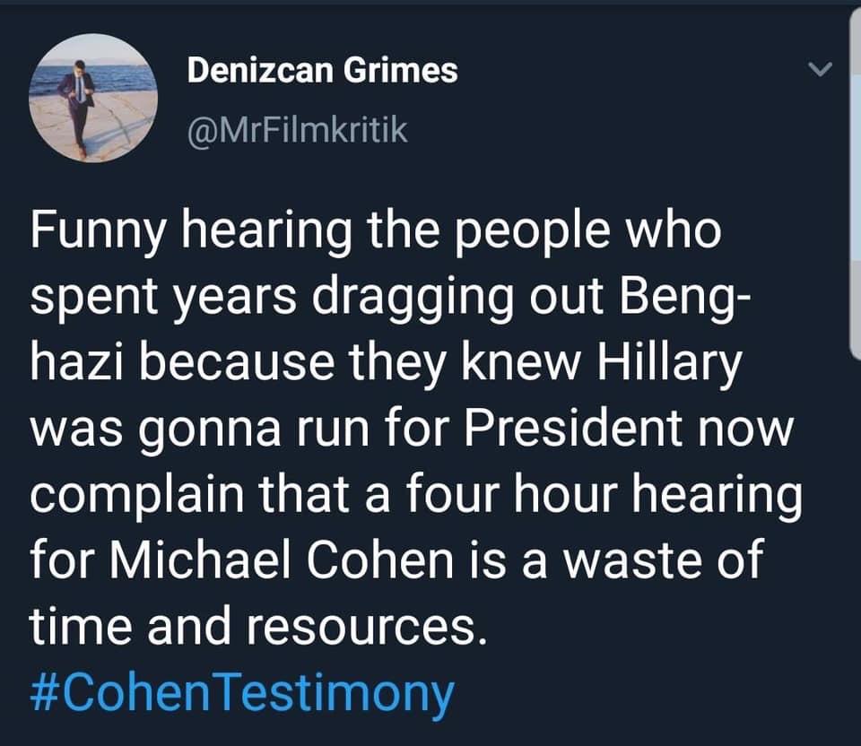
Task: Click the word 'dragging' in the tweet
Action: pyautogui.click(x=414, y=299)
